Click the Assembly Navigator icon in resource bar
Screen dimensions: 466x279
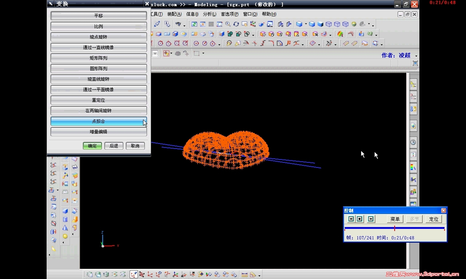click(x=413, y=84)
